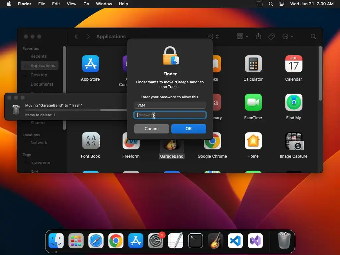The width and height of the screenshot is (340, 255).
Task: Click the Freeform app label
Action: (131, 156)
